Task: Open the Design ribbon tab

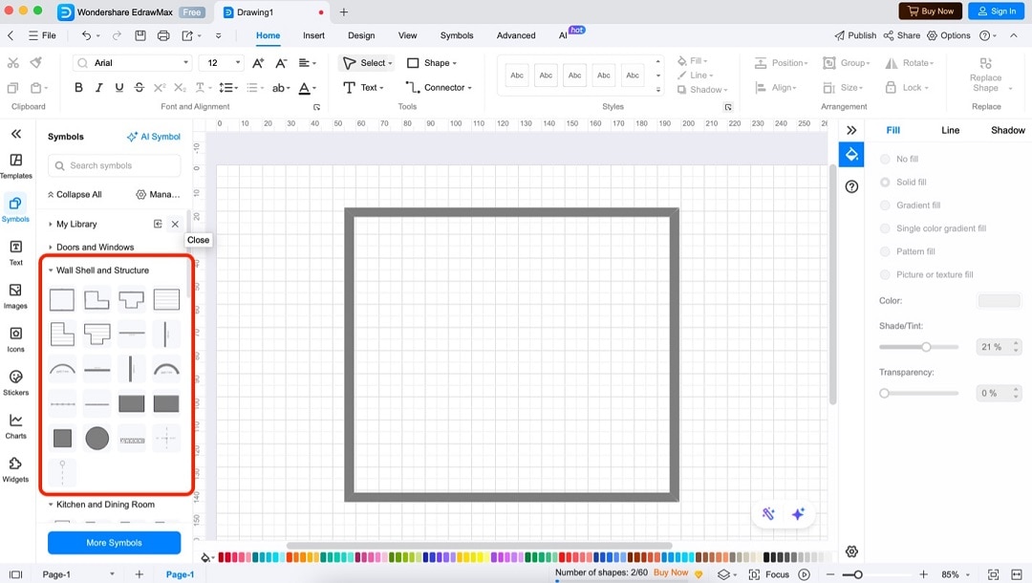Action: coord(361,35)
